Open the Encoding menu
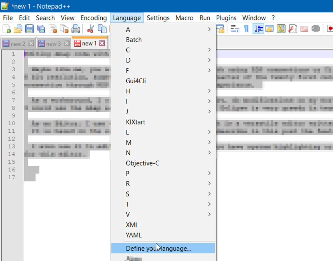The image size is (333, 261). pyautogui.click(x=94, y=18)
